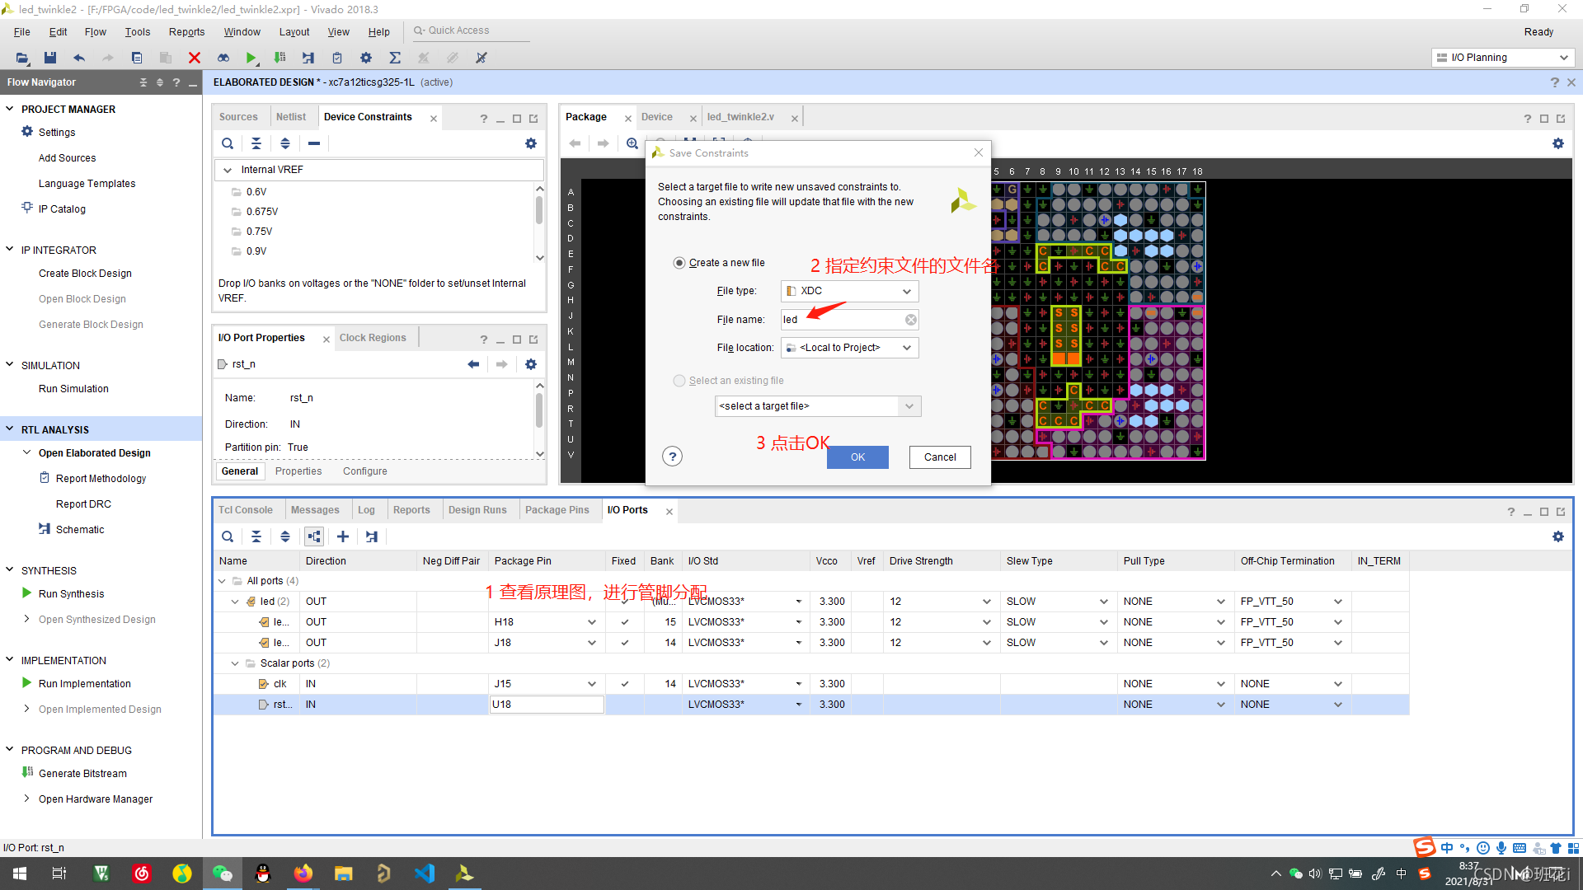Click the Firefox taskbar icon
Screen dimensions: 1583x890
(x=303, y=874)
